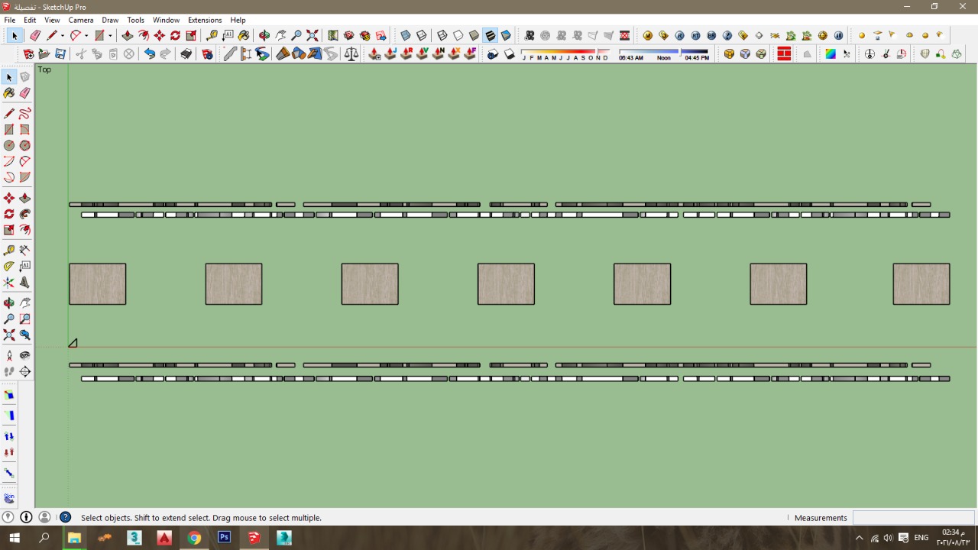The width and height of the screenshot is (978, 550).
Task: Enable the Shaded With Textures style
Action: [x=490, y=36]
